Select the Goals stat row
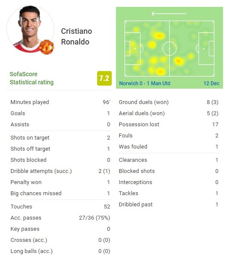The height and width of the screenshot is (259, 229). (x=60, y=113)
